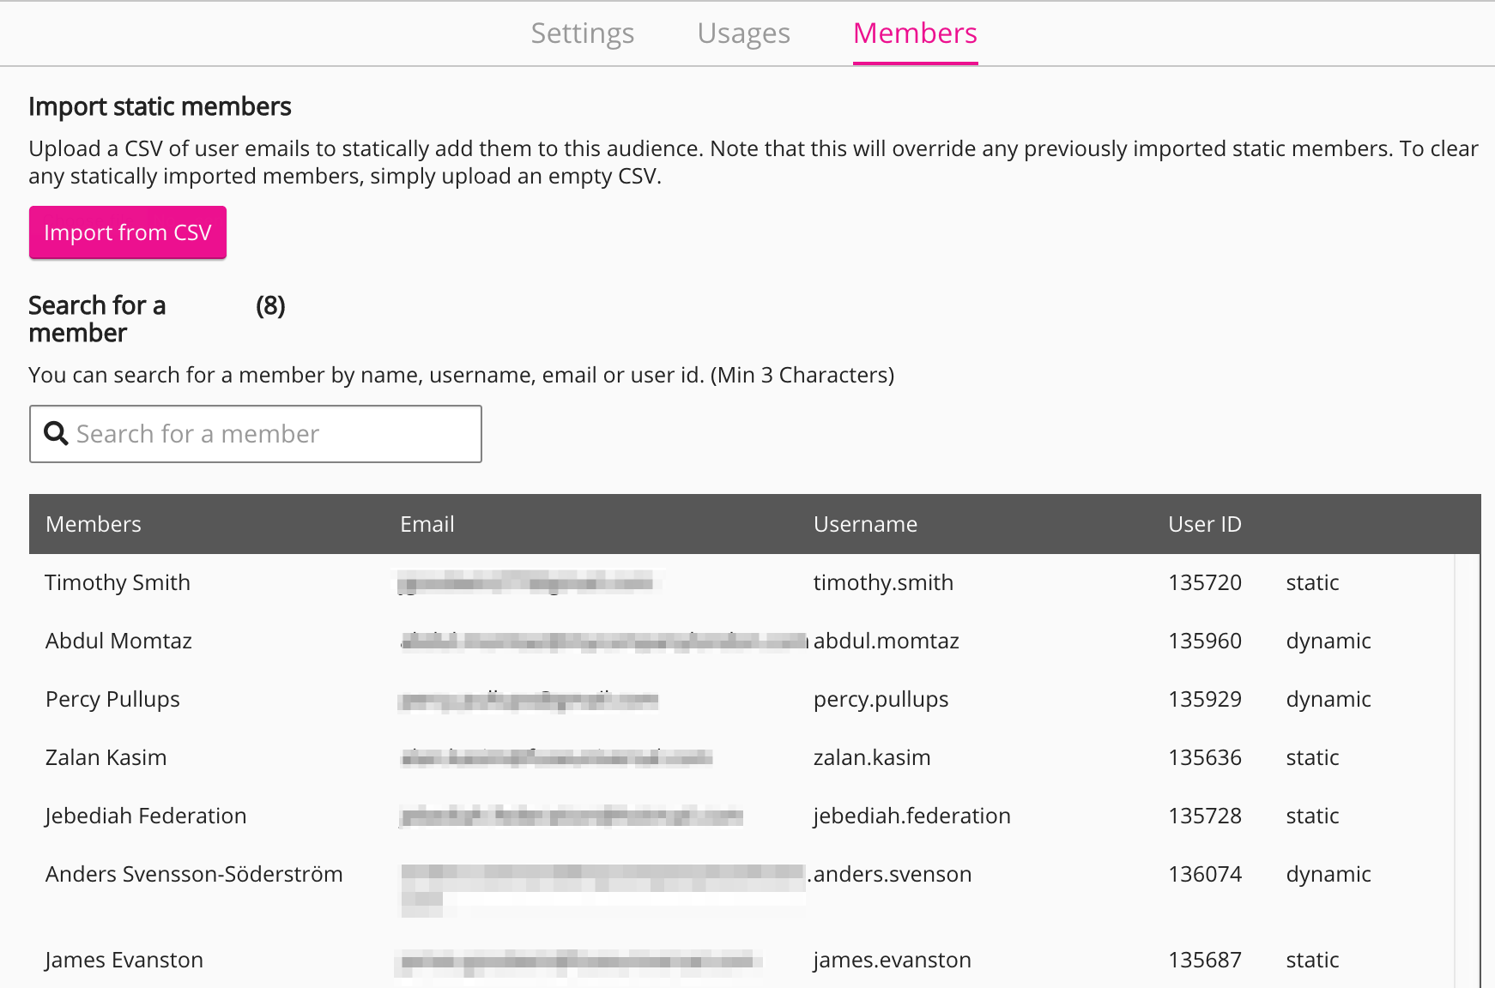
Task: Select Abdul Momtaz in members list
Action: [x=118, y=641]
